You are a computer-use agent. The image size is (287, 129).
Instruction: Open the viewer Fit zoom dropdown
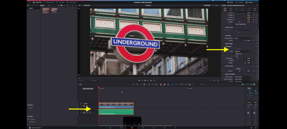coord(80,5)
